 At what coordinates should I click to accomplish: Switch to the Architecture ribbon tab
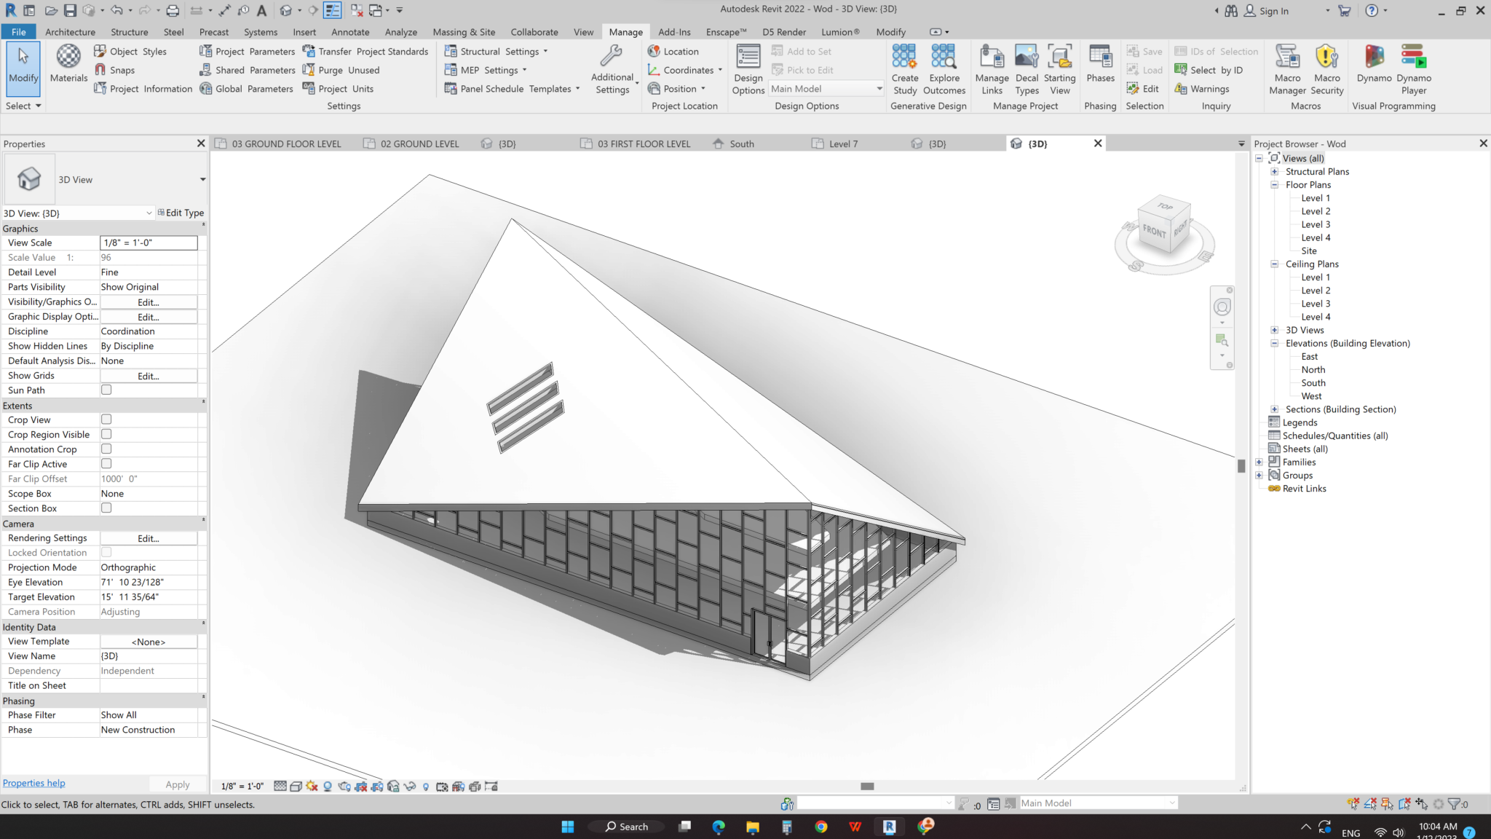pos(70,31)
